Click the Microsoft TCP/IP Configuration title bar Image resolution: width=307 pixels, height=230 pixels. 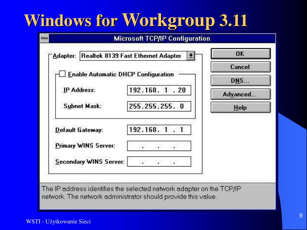162,38
